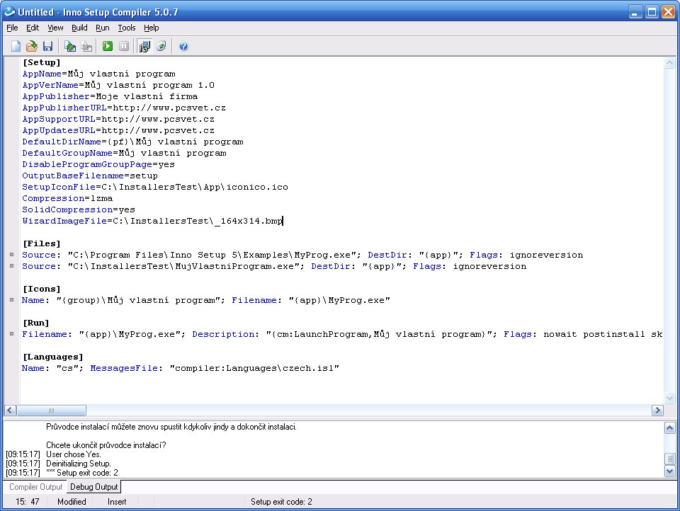Open the Help menu
Screen dimensions: 680x511
click(152, 28)
